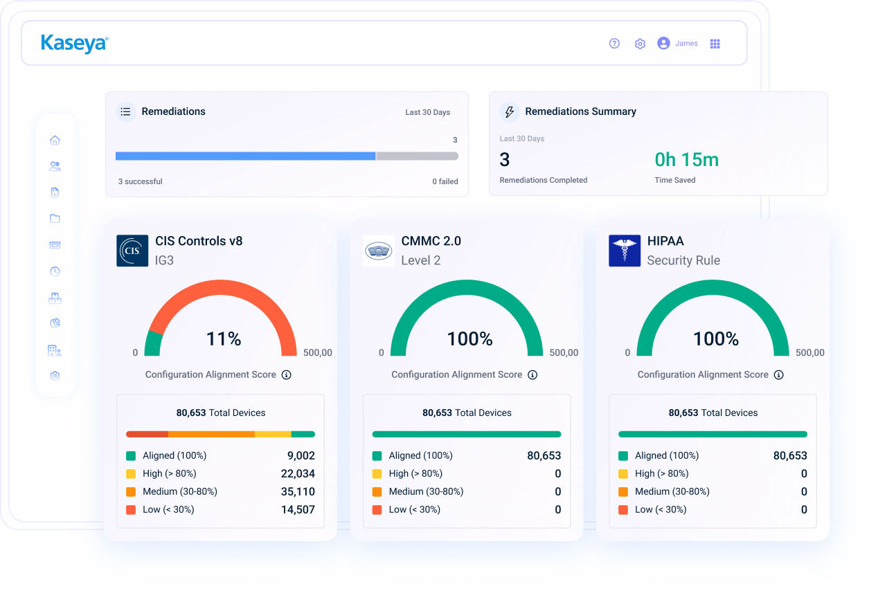Open the Home page from sidebar
This screenshot has width=878, height=598.
tap(55, 140)
